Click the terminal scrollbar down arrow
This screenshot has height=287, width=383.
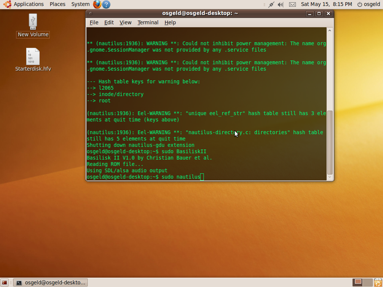(x=330, y=177)
